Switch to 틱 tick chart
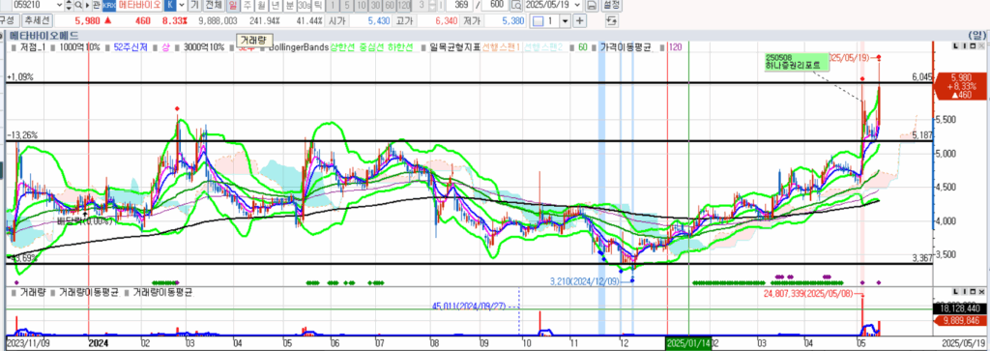The image size is (990, 351). 317,5
